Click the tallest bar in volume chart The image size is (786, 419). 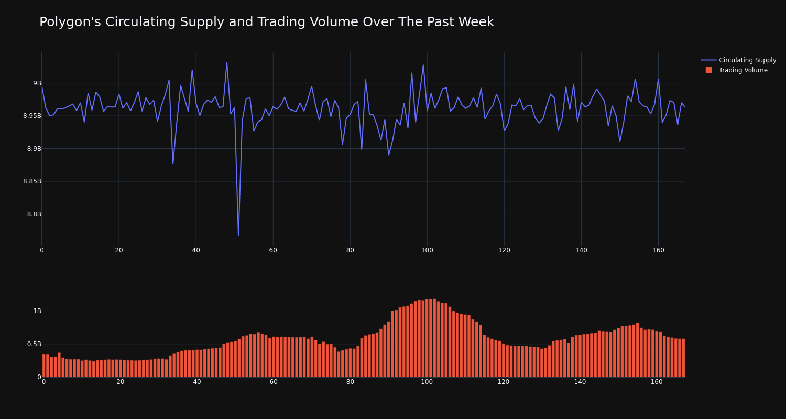(x=434, y=338)
